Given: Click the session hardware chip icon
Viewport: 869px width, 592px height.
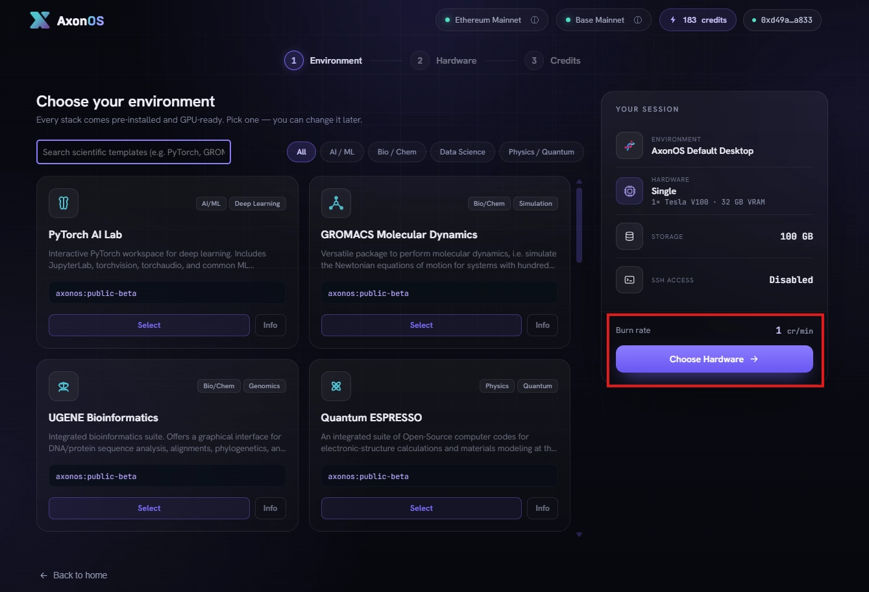Looking at the screenshot, I should point(630,191).
